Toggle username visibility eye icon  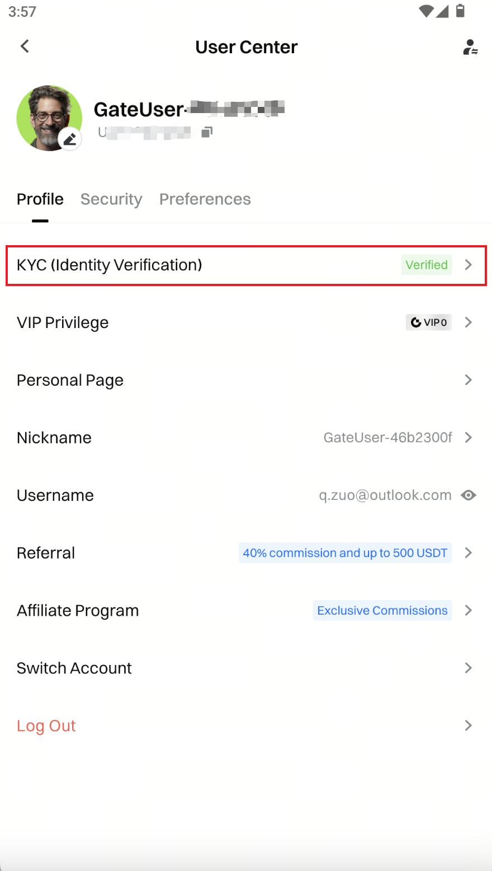click(469, 495)
